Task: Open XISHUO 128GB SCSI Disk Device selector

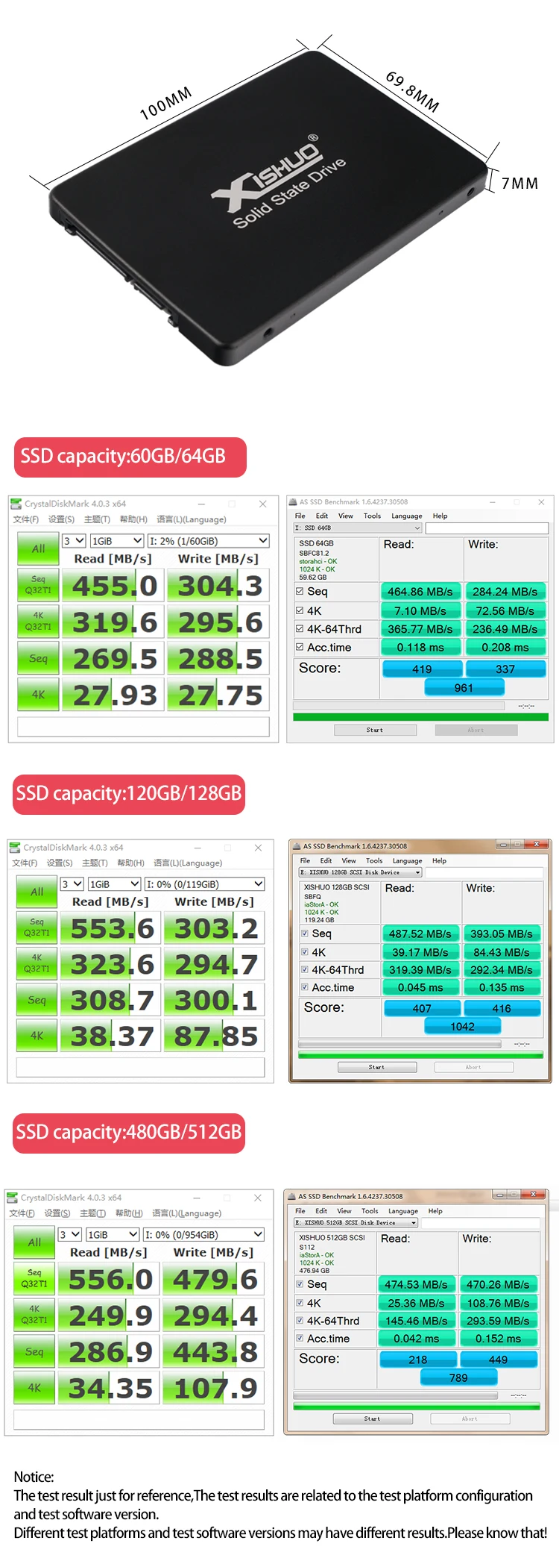Action: (x=361, y=872)
